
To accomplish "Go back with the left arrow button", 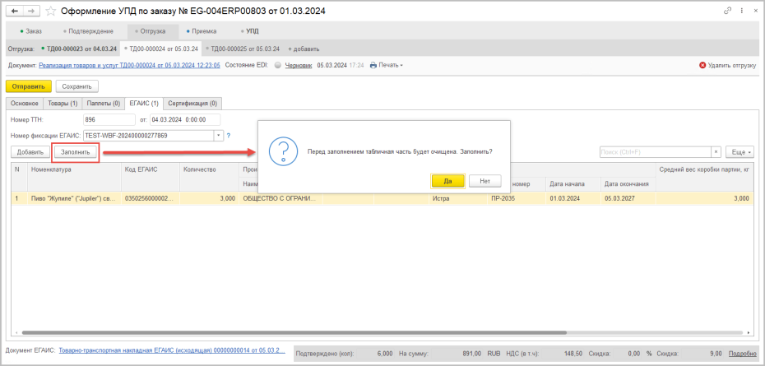I will click(14, 11).
